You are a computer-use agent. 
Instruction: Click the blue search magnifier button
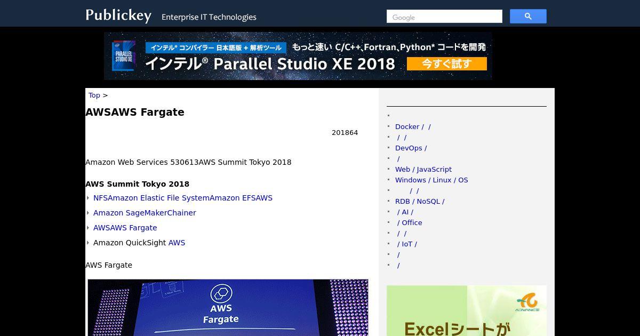528,17
